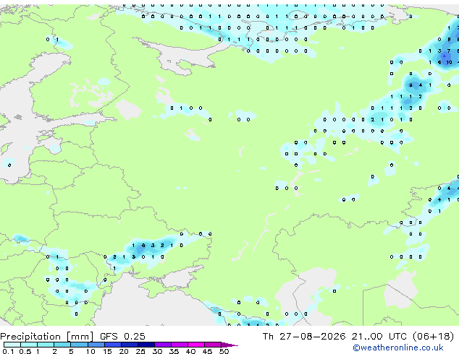Image resolution: width=459 pixels, height=354 pixels.
Task: Click the 10 mm value on the map
Action: pyautogui.click(x=449, y=62)
